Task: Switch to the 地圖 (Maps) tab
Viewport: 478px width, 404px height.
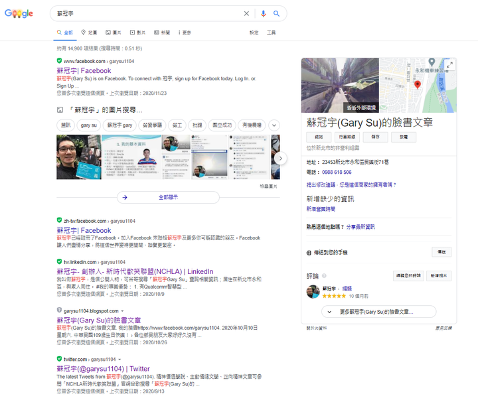Action: point(89,33)
